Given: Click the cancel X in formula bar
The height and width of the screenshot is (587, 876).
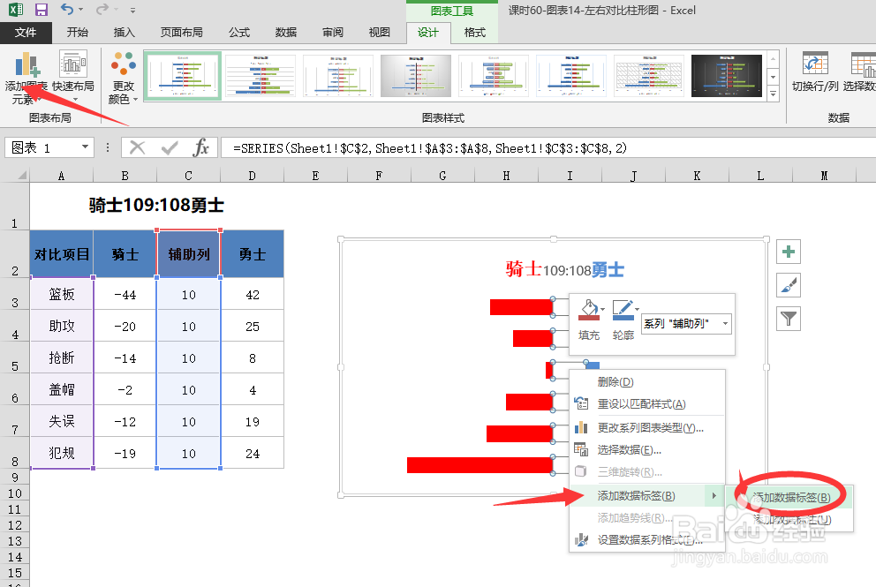Looking at the screenshot, I should coord(138,148).
